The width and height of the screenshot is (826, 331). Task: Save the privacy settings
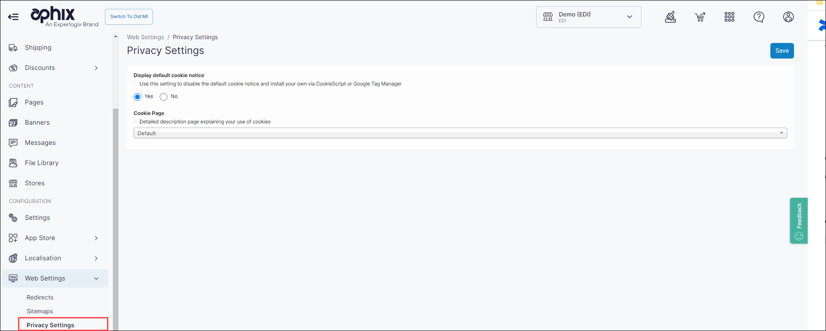point(782,51)
